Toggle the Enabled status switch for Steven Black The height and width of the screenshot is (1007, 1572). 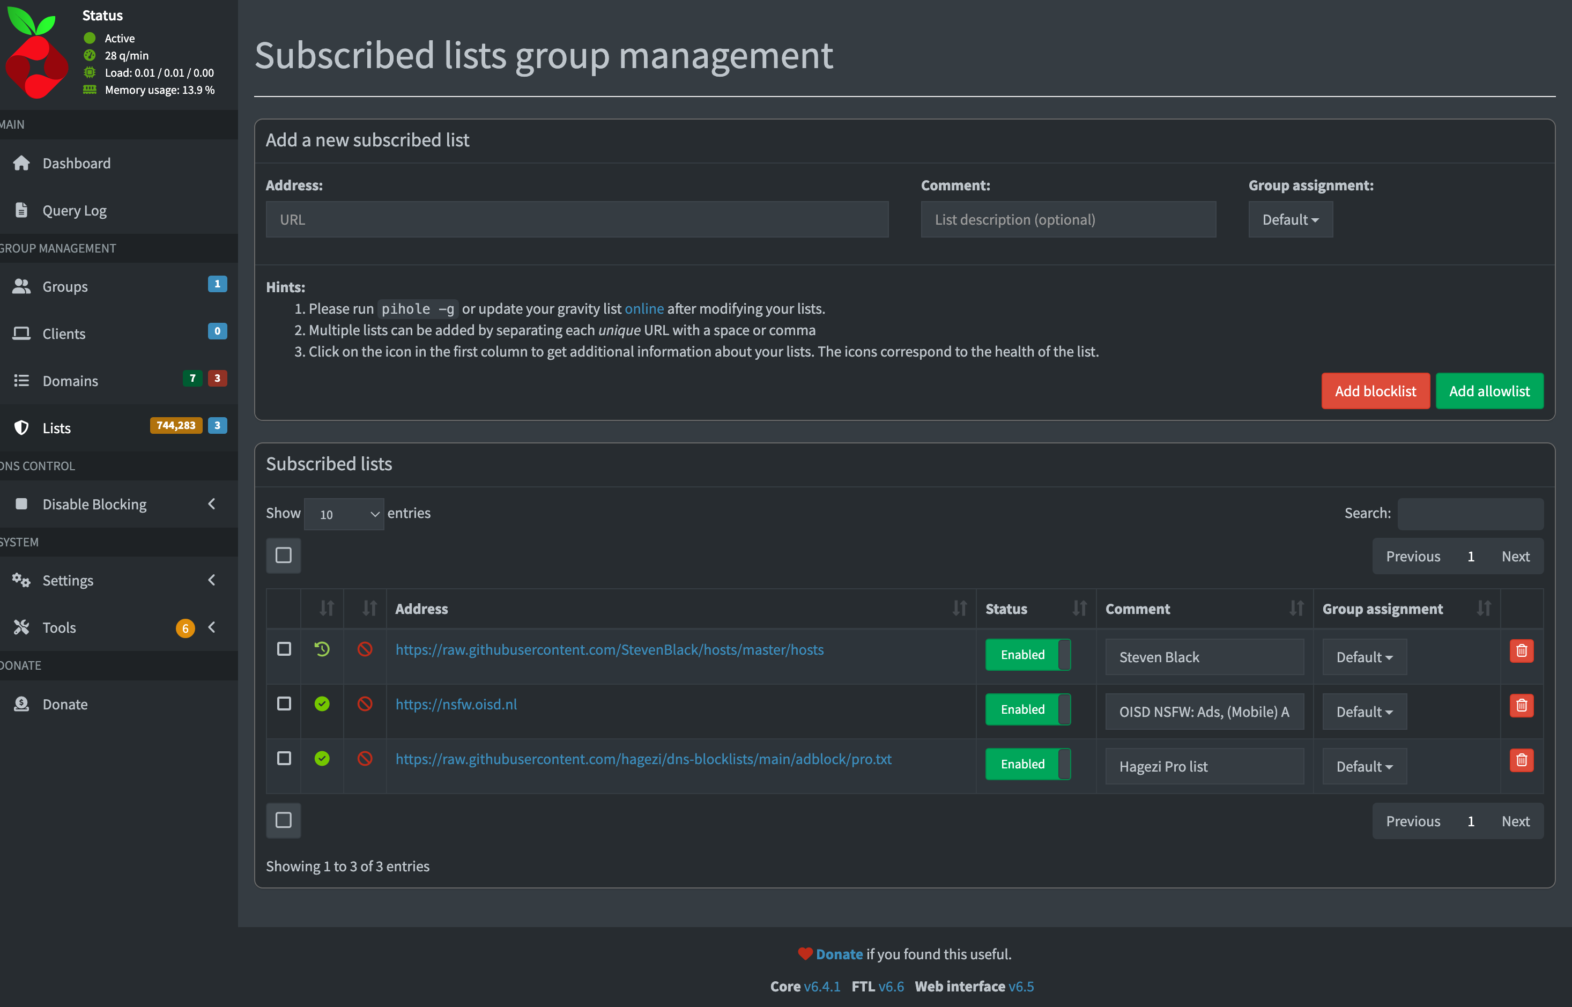tap(1027, 655)
